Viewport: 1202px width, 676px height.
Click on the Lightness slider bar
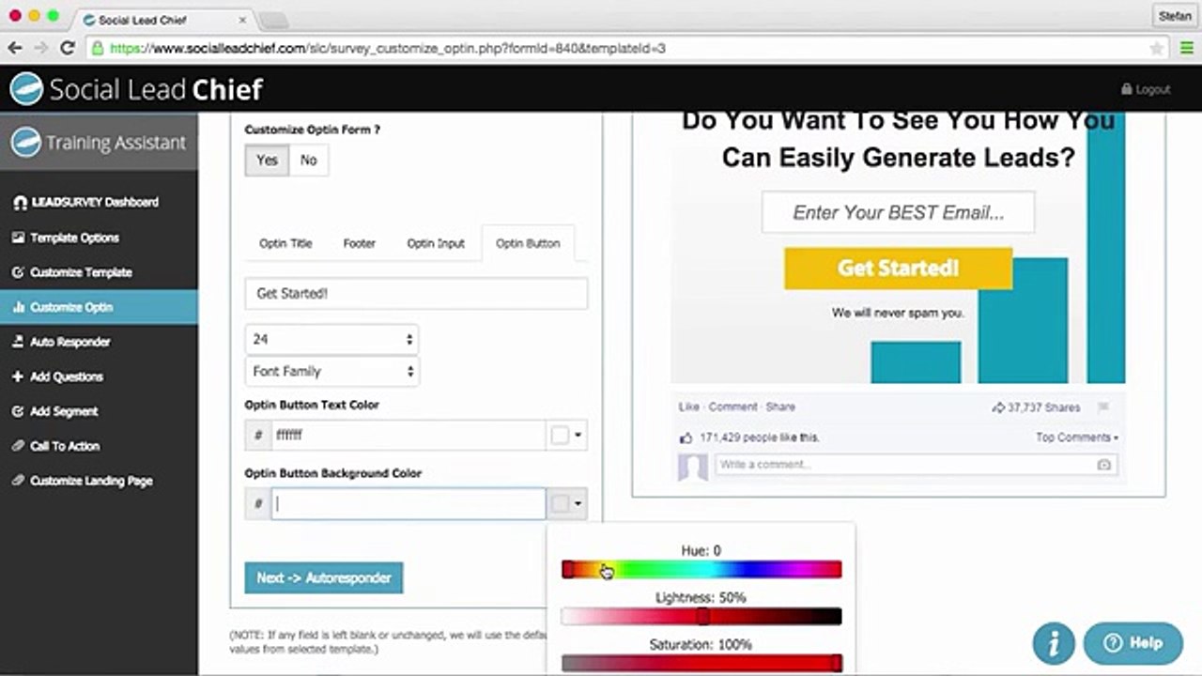click(x=701, y=616)
